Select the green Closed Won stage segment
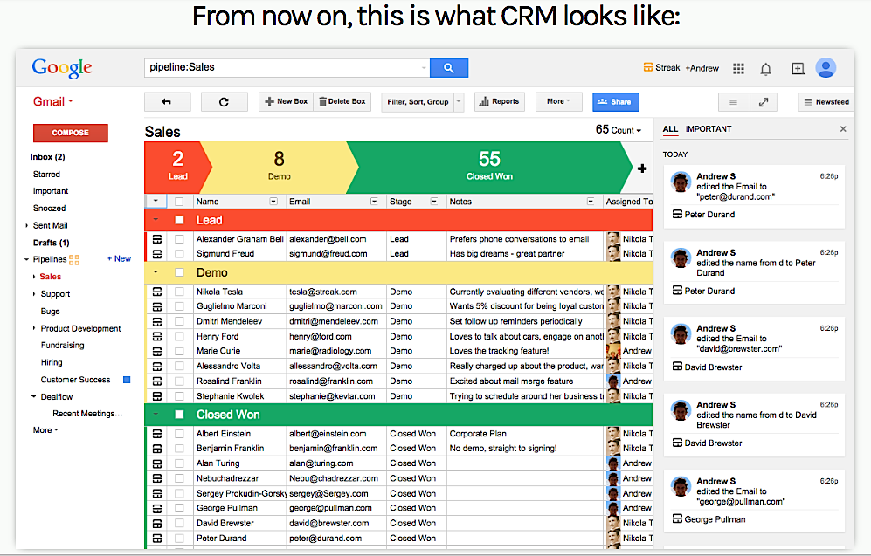The width and height of the screenshot is (871, 556). [x=489, y=167]
